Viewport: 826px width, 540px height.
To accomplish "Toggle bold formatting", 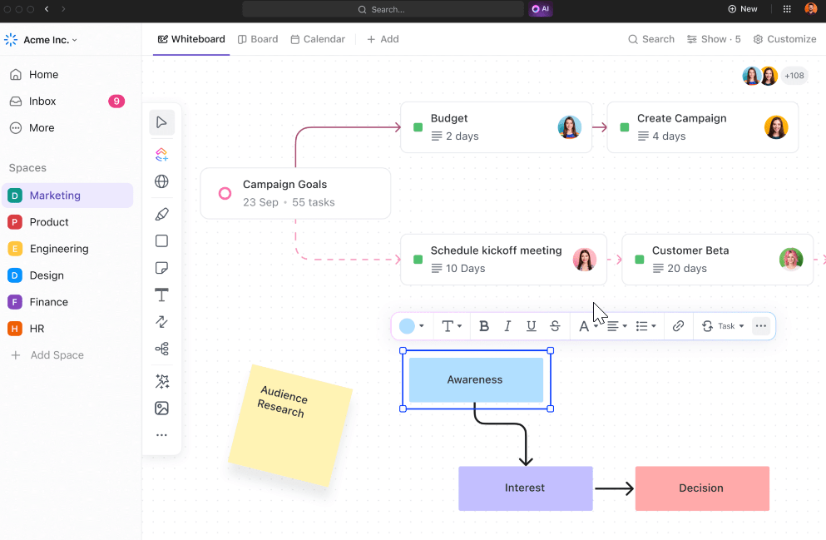I will pyautogui.click(x=484, y=326).
